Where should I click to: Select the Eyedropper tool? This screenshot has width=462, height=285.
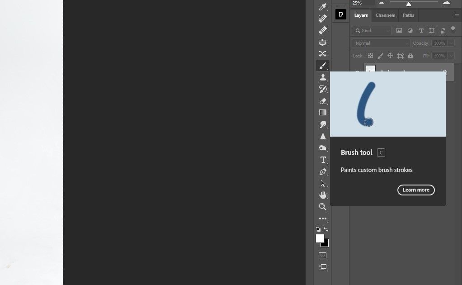click(x=323, y=7)
